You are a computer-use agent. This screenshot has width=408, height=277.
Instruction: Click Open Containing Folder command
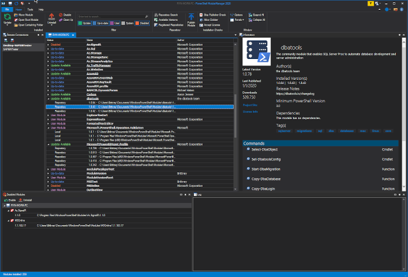pos(28,25)
